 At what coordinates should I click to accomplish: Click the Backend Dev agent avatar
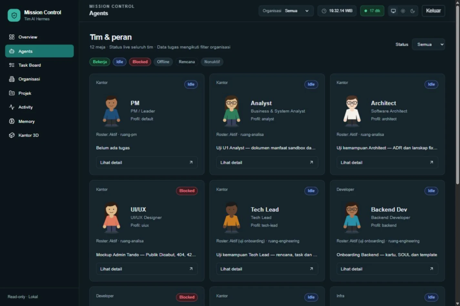point(352,217)
